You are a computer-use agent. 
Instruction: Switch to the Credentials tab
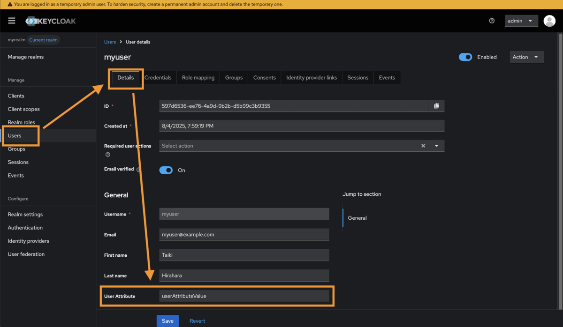point(158,78)
